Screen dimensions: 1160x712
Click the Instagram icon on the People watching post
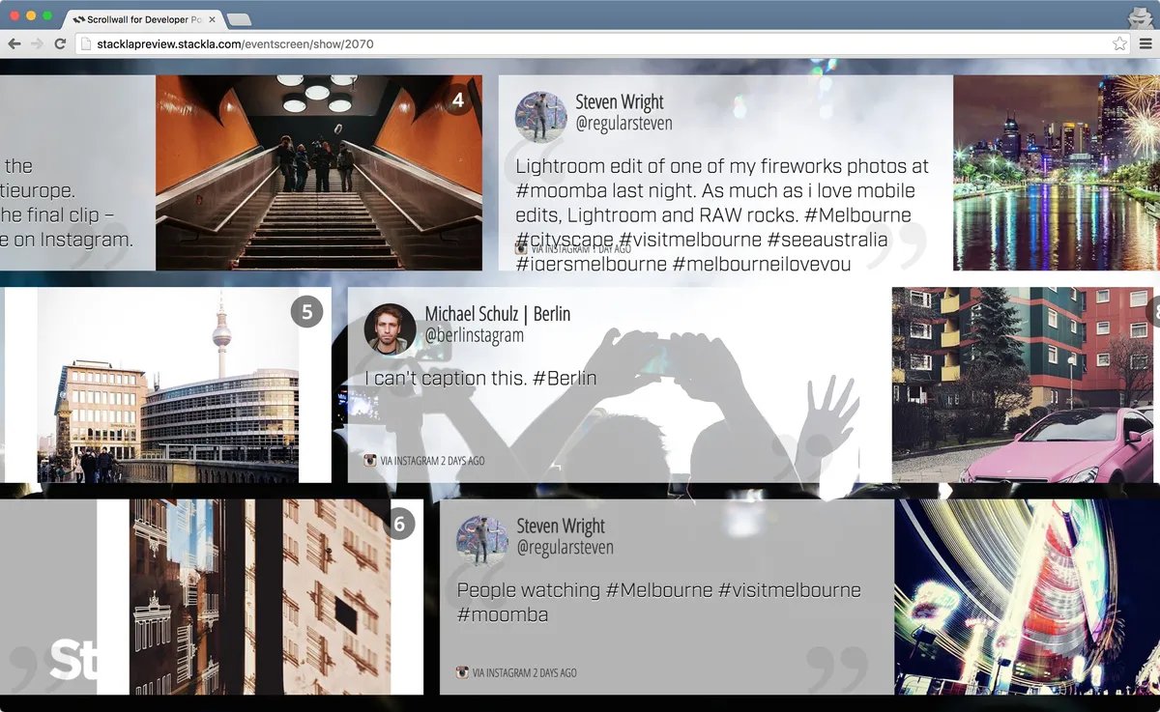(x=463, y=672)
